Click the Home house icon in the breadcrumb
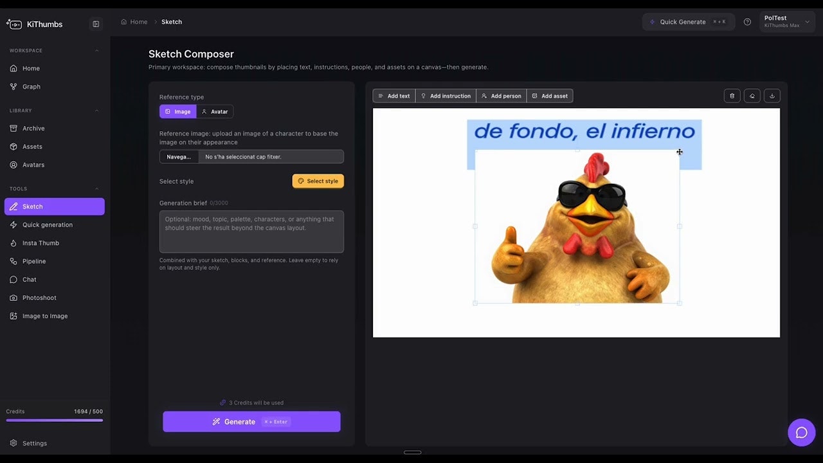Viewport: 823px width, 463px height. point(124,22)
